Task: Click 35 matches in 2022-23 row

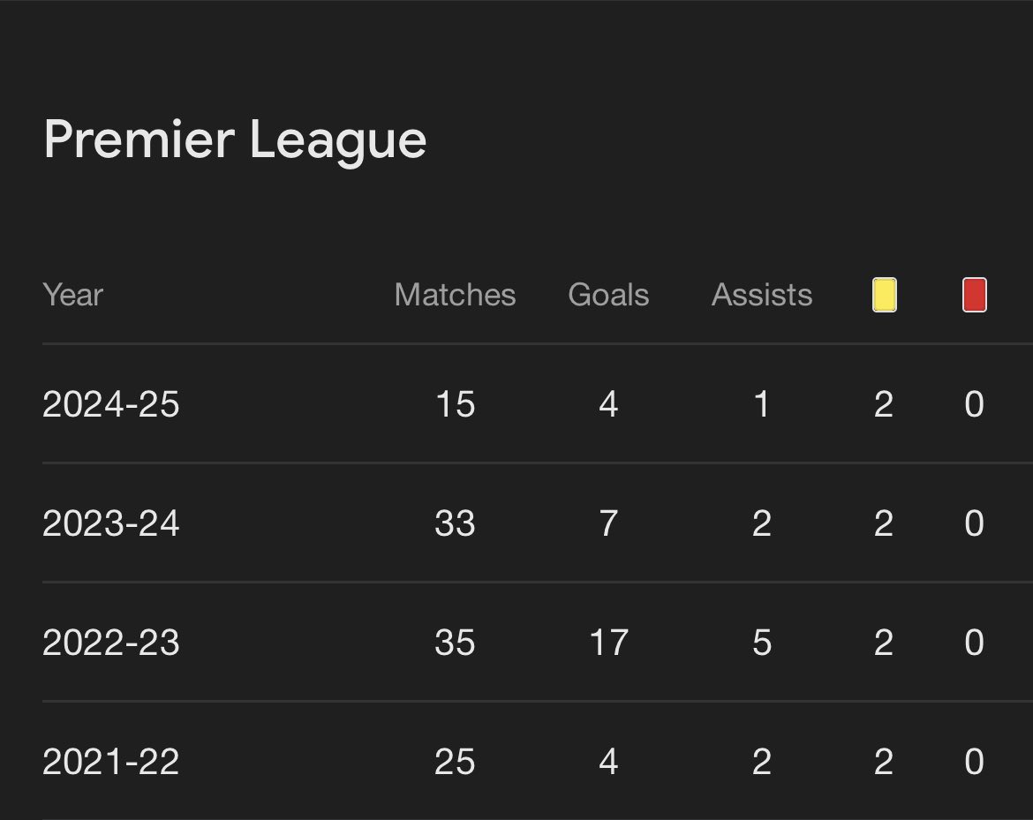Action: 456,643
